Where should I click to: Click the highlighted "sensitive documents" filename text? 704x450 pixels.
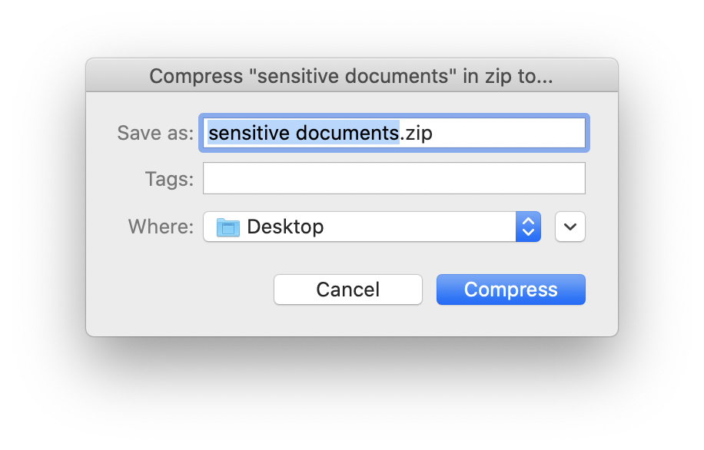pos(304,133)
